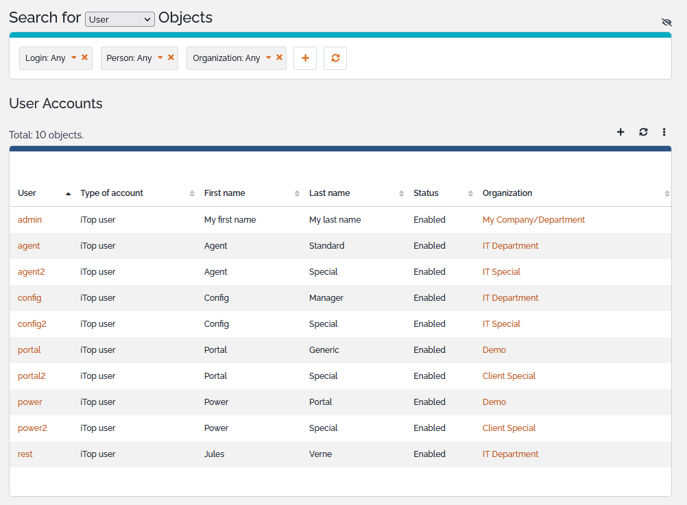687x505 pixels.
Task: Expand the Organization: Any filter dropdown
Action: pos(269,58)
